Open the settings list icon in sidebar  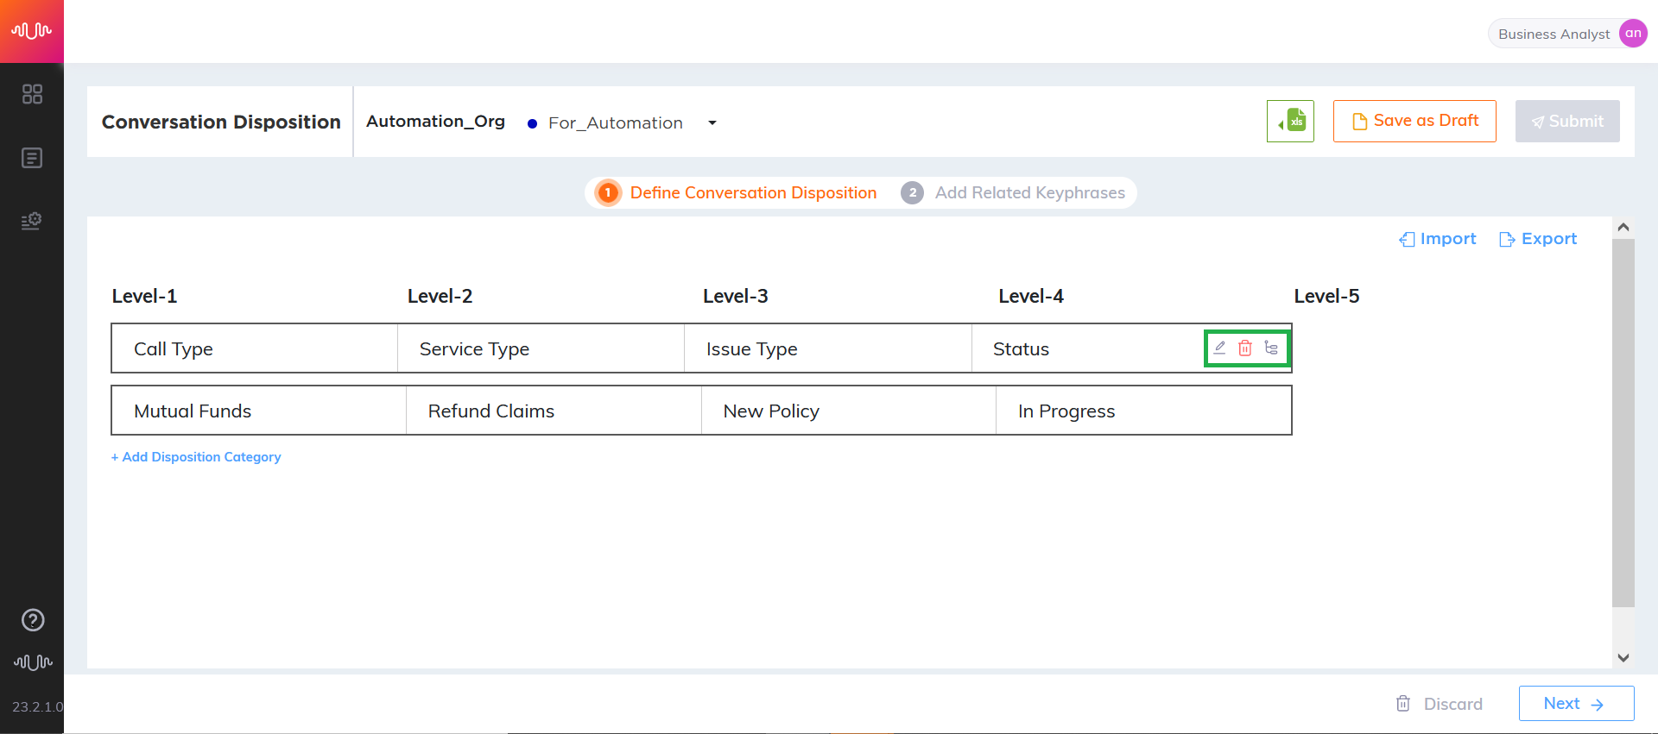pos(32,221)
